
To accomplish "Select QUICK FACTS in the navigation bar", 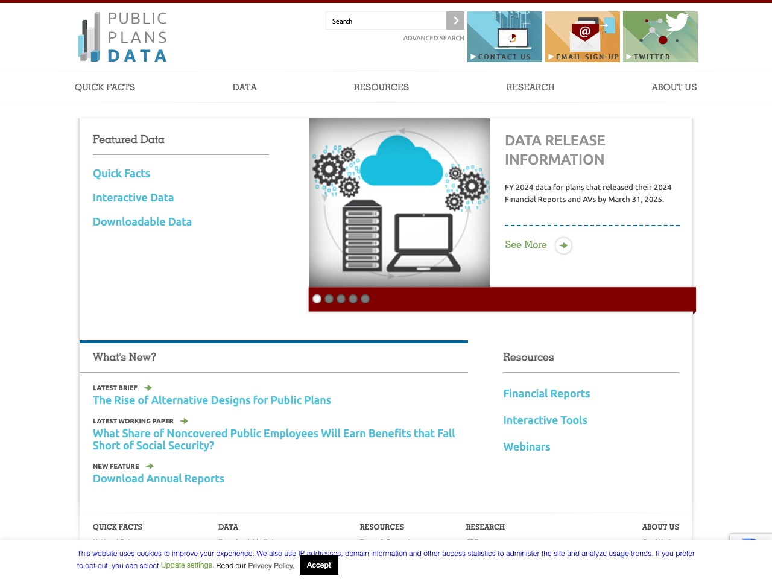I will pyautogui.click(x=105, y=87).
